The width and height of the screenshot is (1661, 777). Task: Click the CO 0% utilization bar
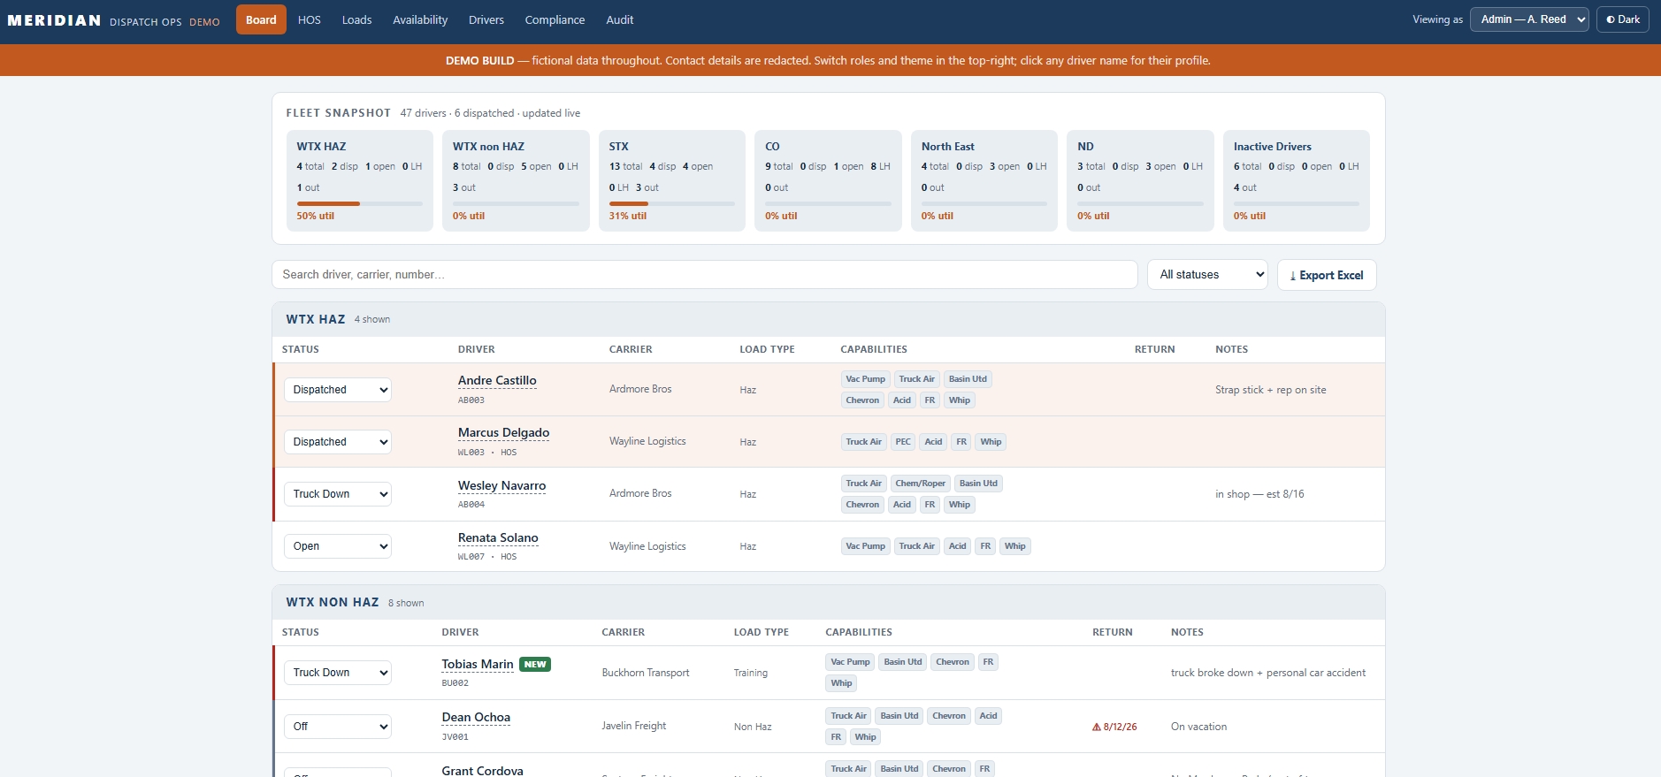tap(828, 203)
